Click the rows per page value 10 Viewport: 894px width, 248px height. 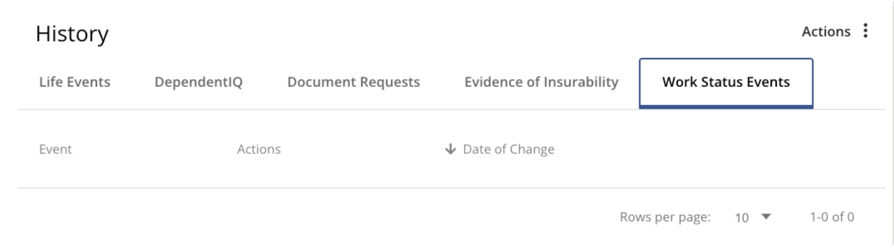click(x=741, y=218)
